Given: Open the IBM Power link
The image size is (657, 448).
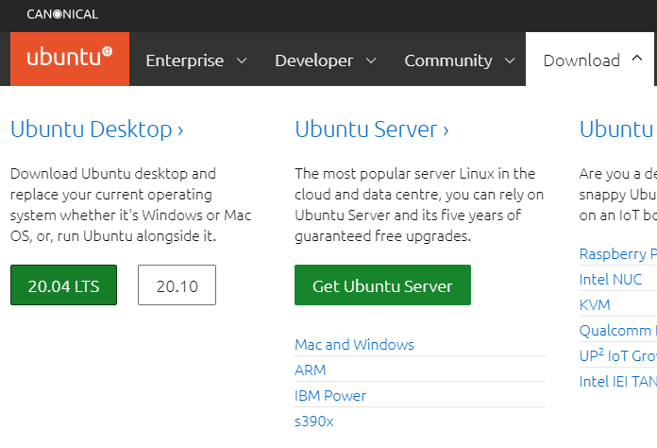Looking at the screenshot, I should (x=330, y=396).
